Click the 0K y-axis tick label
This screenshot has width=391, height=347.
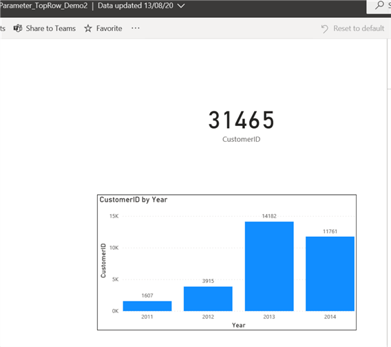(x=115, y=311)
